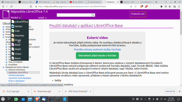Collapse the Modul dropdown
Screen dimensions: 182x102
tap(16, 18)
